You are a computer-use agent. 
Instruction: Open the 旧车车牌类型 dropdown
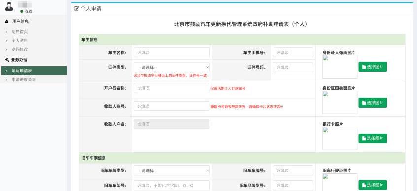point(172,170)
